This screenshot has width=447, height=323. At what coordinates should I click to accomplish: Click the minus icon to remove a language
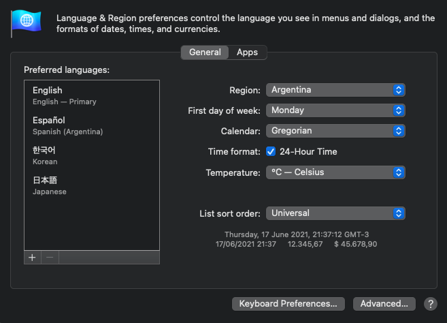pos(49,258)
